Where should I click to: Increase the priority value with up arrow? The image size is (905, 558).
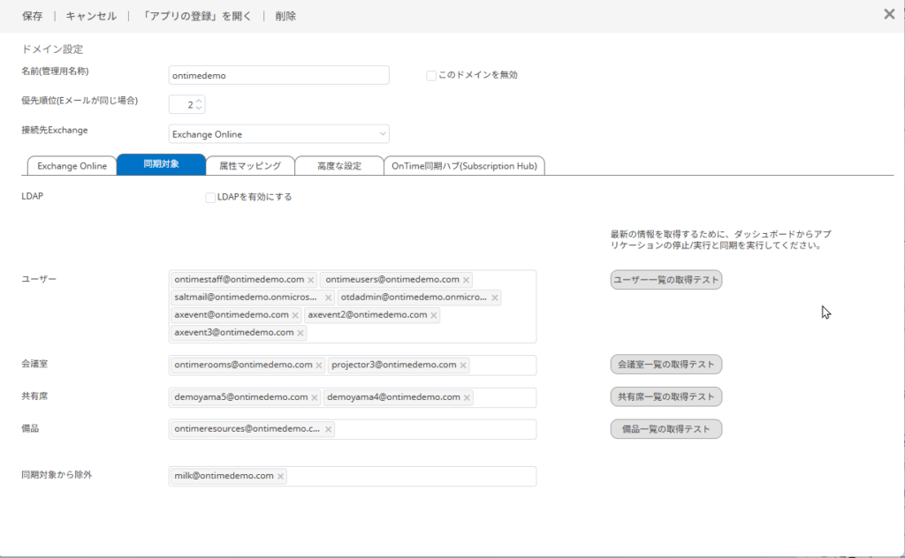199,101
